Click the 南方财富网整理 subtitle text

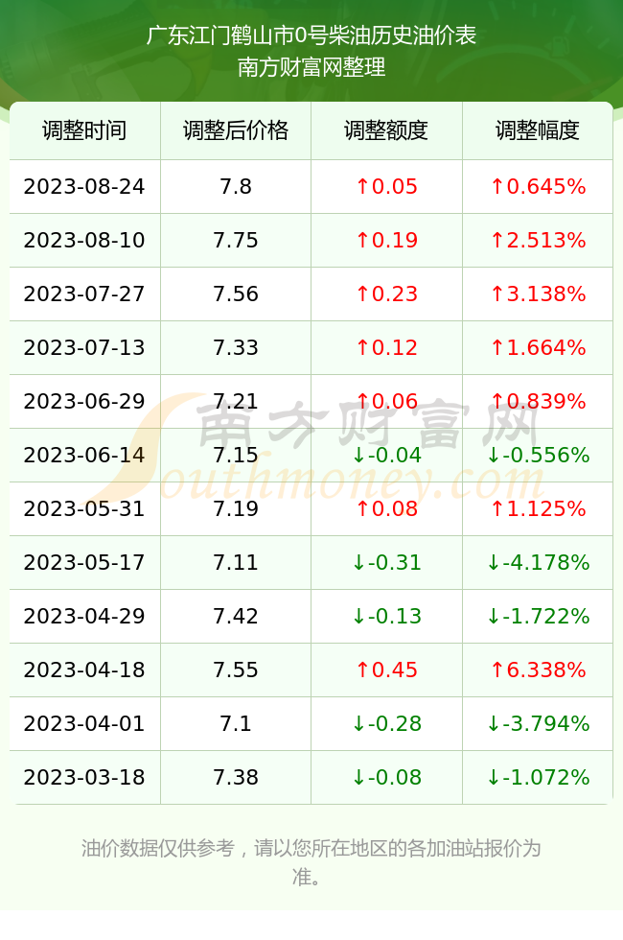311,66
